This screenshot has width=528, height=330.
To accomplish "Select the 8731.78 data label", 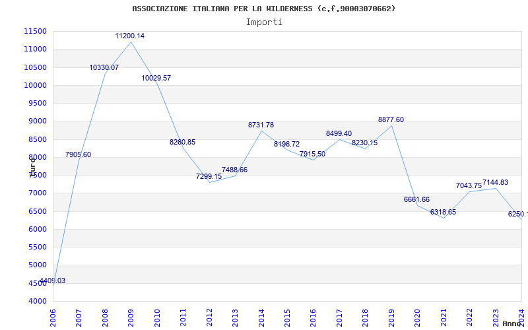I will (x=261, y=125).
